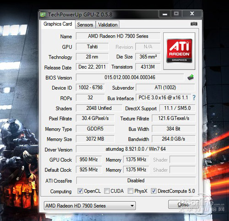Click the Revision field showing N/A
The height and width of the screenshot is (221, 229).
point(148,47)
